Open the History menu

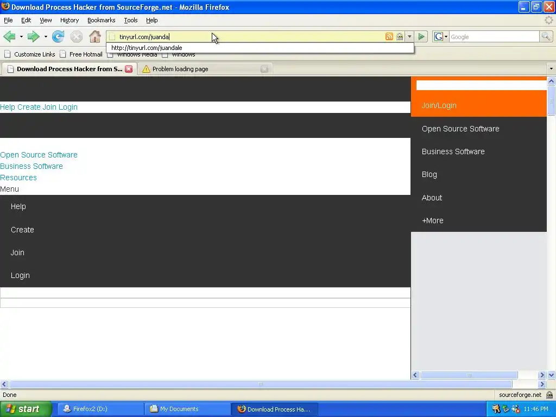69,20
